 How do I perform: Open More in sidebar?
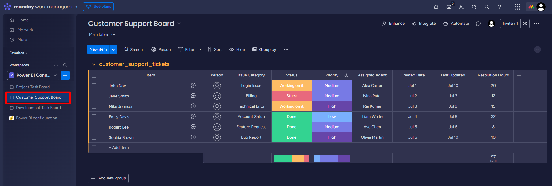(18, 39)
